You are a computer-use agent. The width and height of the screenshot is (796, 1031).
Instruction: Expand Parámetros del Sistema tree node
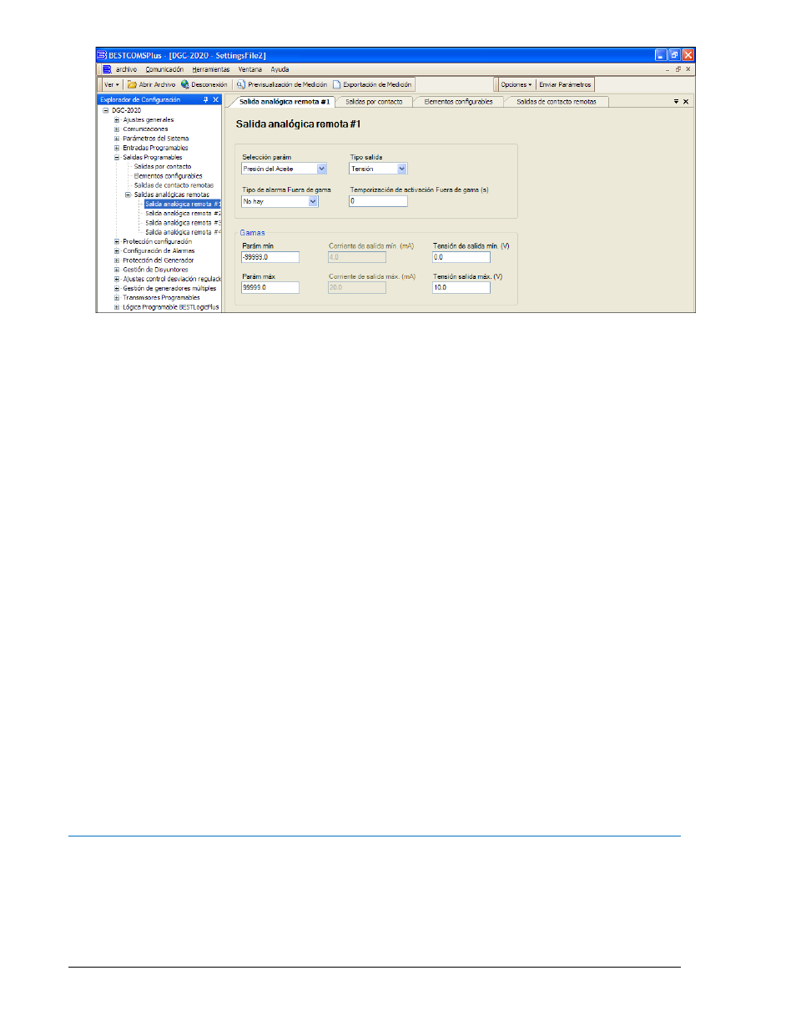point(117,139)
